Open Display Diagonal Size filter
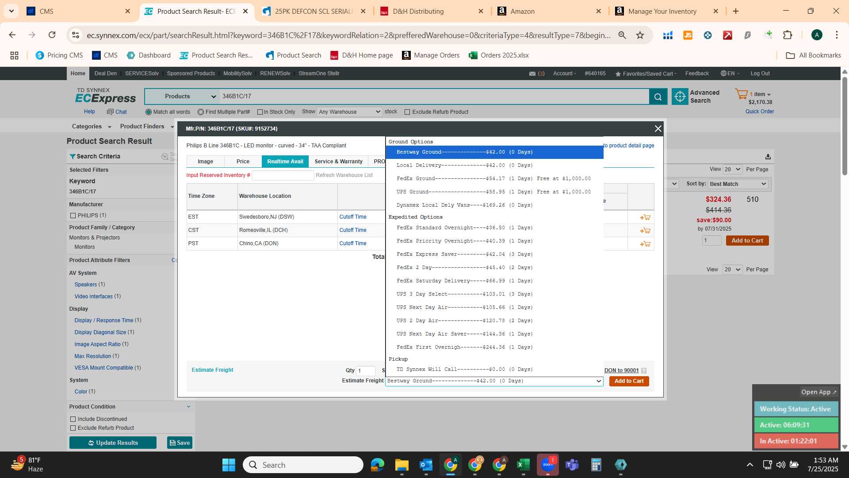The image size is (849, 478). (x=100, y=332)
